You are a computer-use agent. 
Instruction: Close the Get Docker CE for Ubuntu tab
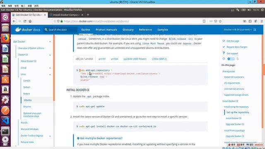click(x=45, y=15)
